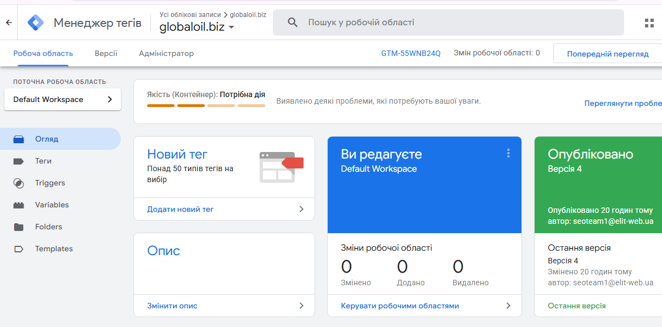The height and width of the screenshot is (327, 662).
Task: Switch to the Адміністратор tab
Action: pos(166,54)
